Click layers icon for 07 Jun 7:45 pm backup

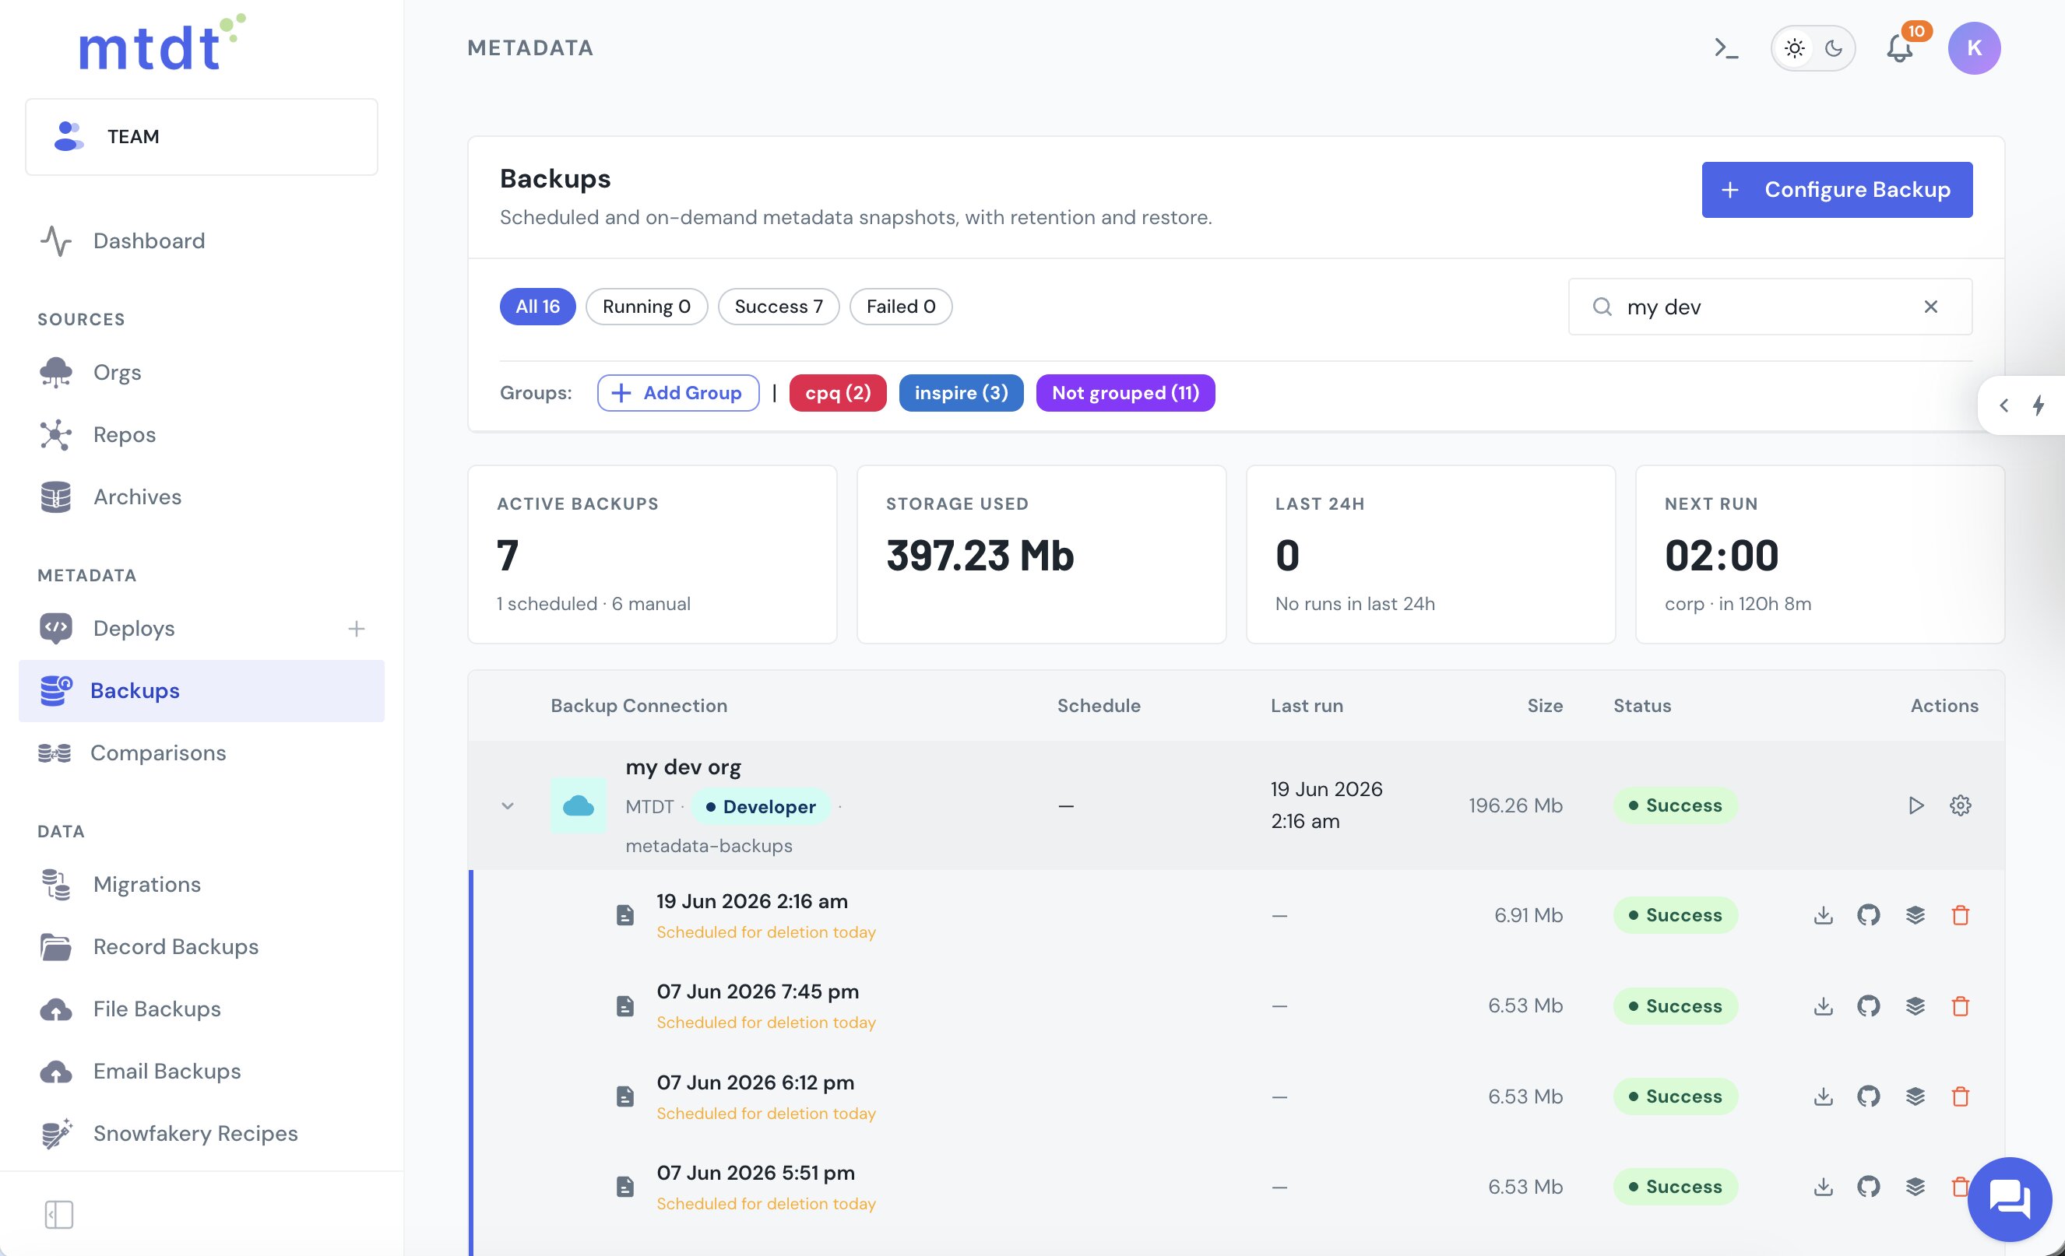coord(1915,1005)
